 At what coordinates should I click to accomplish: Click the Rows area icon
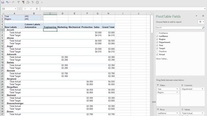point(158,110)
